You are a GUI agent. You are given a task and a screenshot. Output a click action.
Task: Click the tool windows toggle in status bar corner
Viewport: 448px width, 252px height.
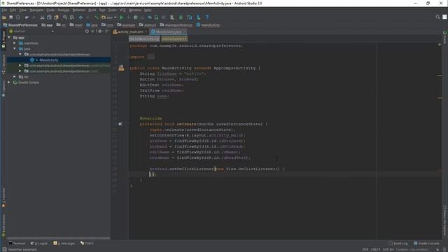point(4,249)
